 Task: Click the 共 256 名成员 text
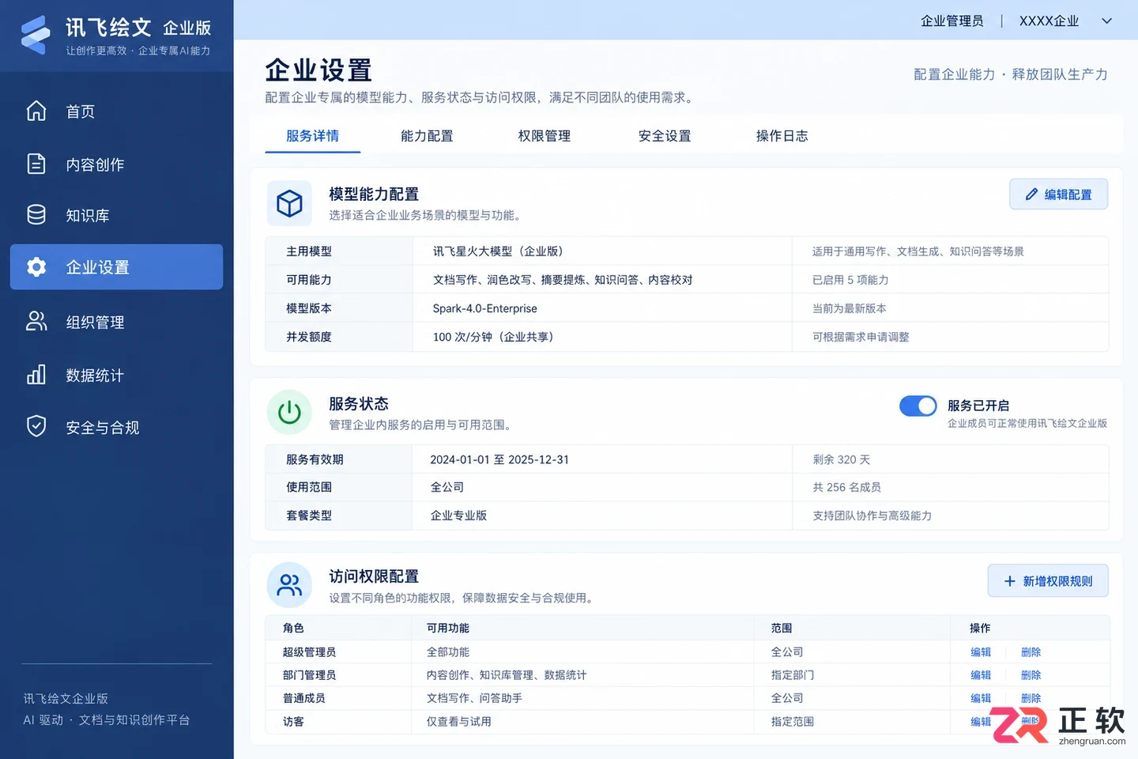point(846,487)
